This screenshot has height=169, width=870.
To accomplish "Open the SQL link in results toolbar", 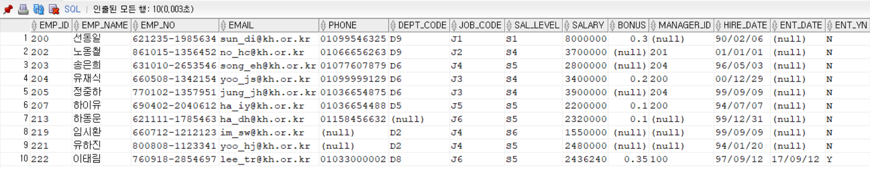I will 72,9.
